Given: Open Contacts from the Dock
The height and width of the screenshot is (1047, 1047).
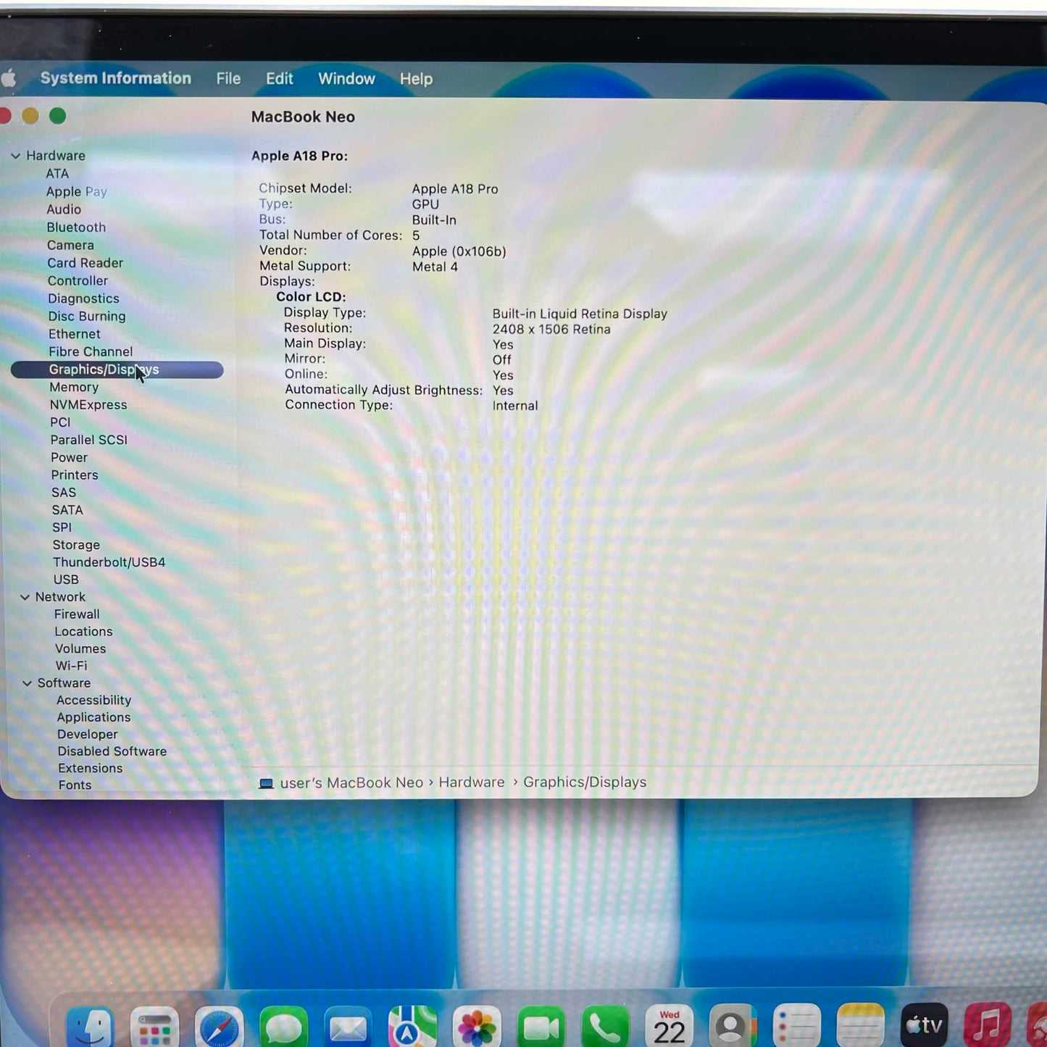Looking at the screenshot, I should (733, 1027).
